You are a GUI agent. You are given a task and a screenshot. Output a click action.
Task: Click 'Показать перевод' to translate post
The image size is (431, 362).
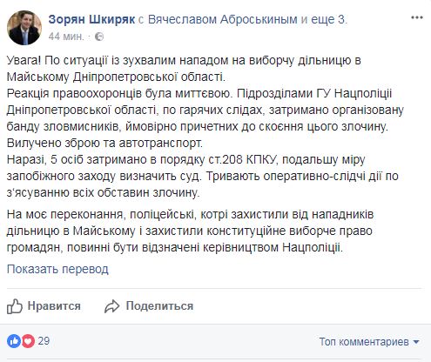pyautogui.click(x=57, y=269)
